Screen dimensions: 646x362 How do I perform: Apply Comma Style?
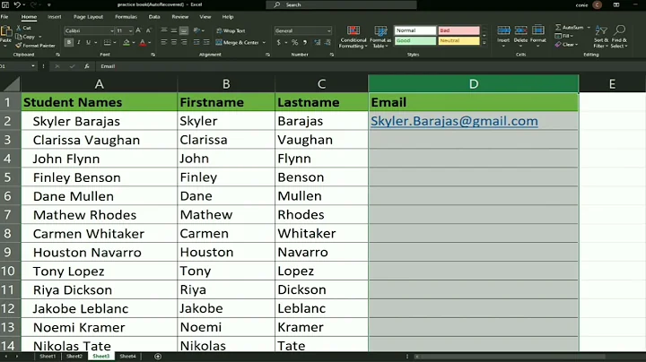tap(305, 42)
